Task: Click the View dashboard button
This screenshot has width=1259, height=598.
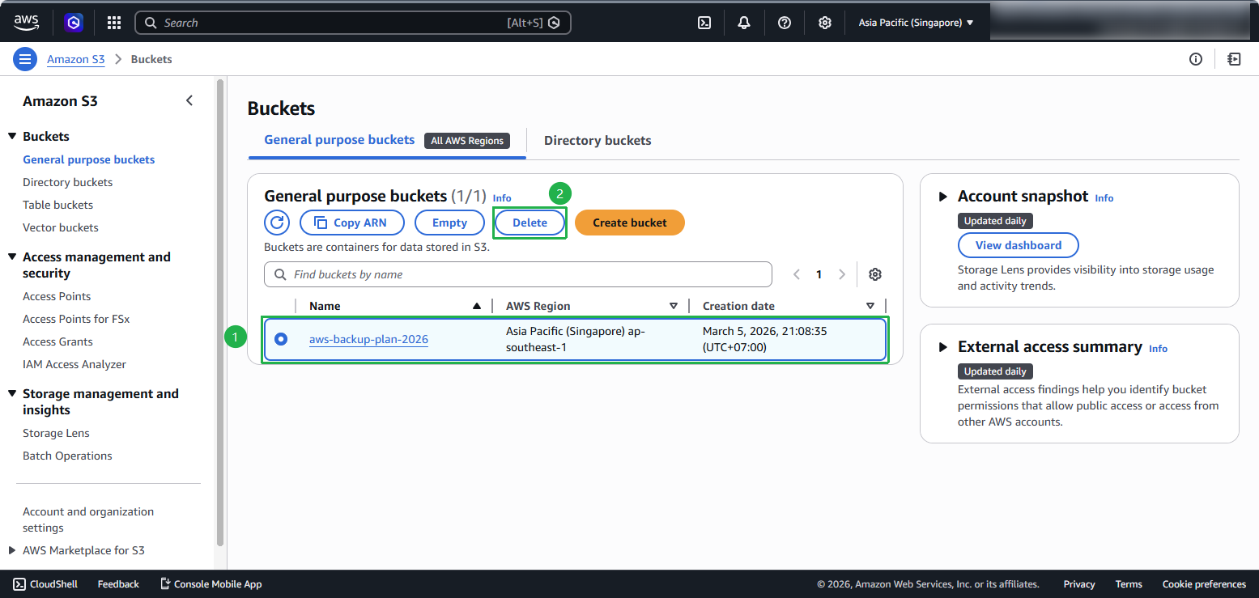Action: [x=1019, y=245]
